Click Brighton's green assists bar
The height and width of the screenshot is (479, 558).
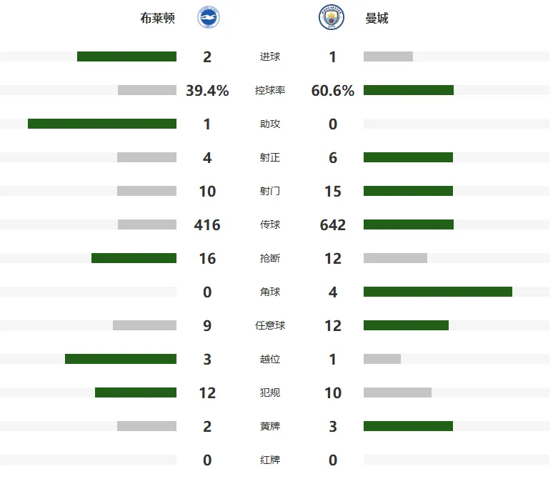coord(102,124)
